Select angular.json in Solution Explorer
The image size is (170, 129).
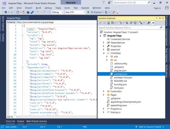click(x=120, y=70)
